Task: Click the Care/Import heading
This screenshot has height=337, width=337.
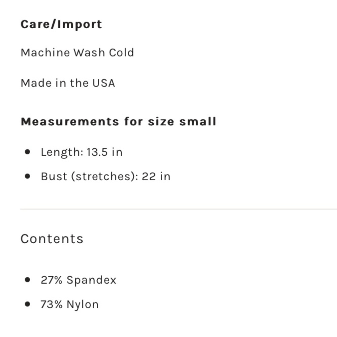Action: coord(61,25)
